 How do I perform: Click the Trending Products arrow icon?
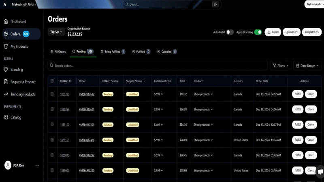click(6, 94)
